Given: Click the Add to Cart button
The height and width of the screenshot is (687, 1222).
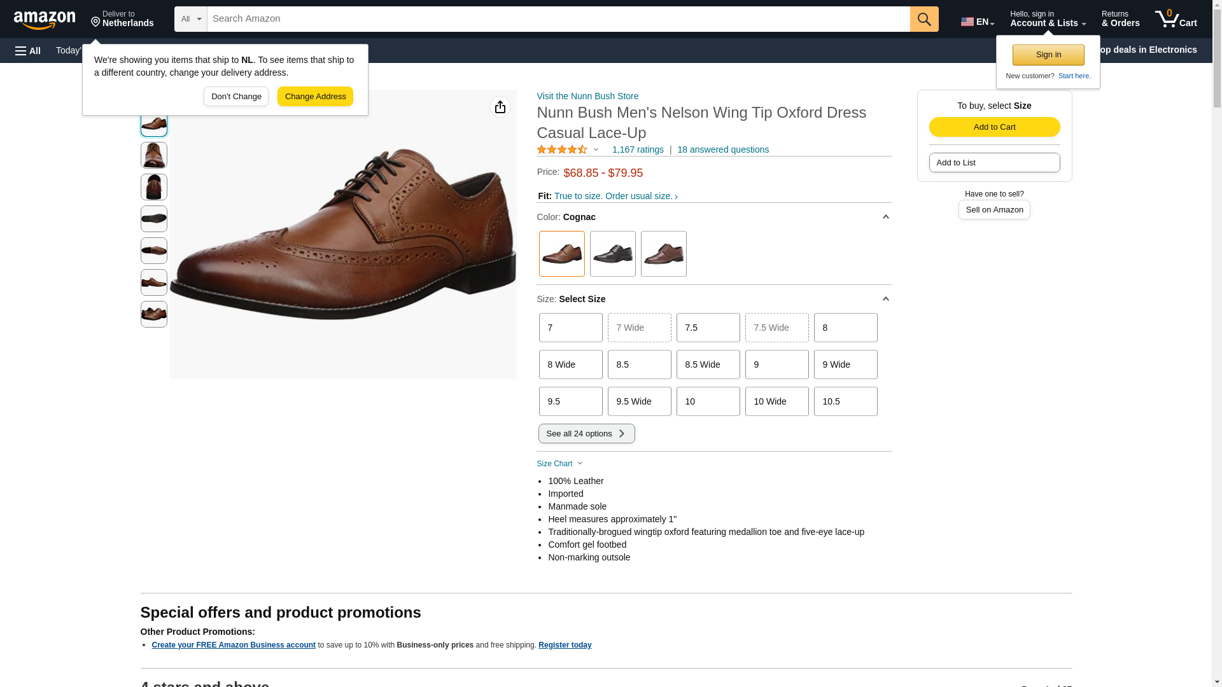Looking at the screenshot, I should coord(994,127).
